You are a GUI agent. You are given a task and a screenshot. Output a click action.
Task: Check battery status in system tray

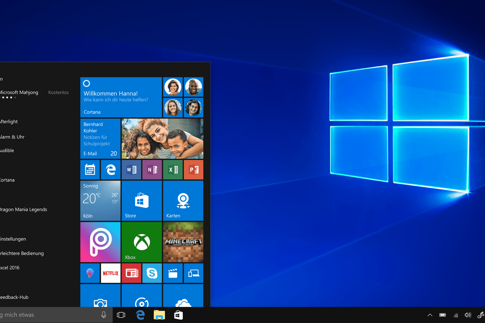click(x=443, y=315)
